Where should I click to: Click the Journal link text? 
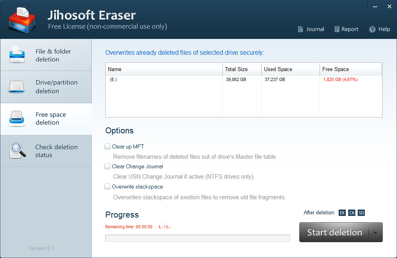315,29
